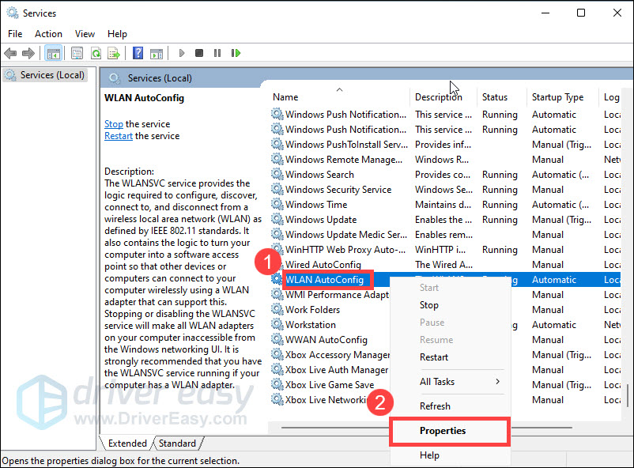This screenshot has width=634, height=468.
Task: Expand the All Tasks submenu
Action: (x=459, y=382)
